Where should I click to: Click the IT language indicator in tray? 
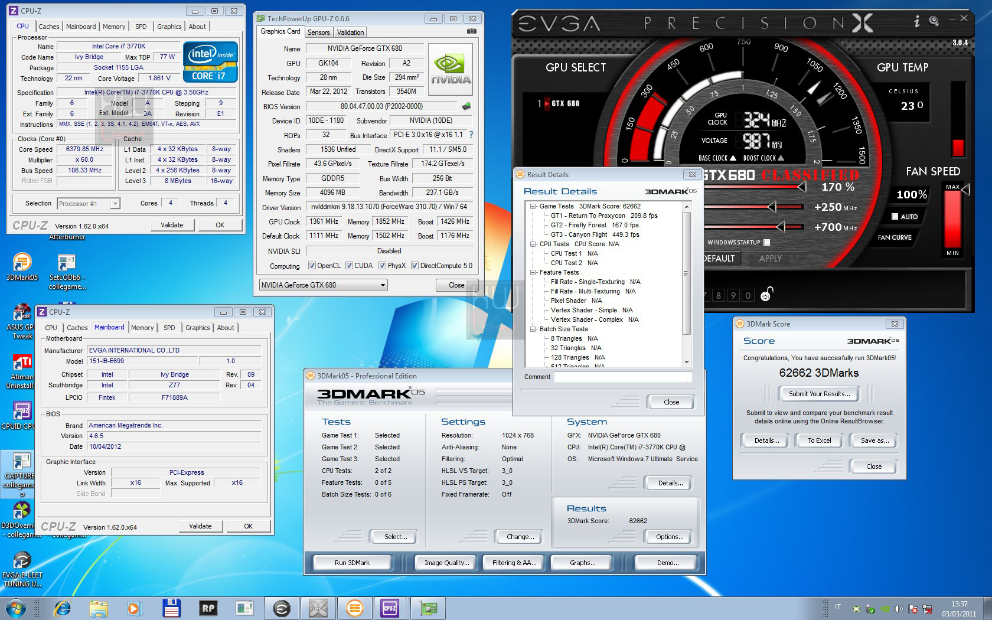[x=837, y=607]
